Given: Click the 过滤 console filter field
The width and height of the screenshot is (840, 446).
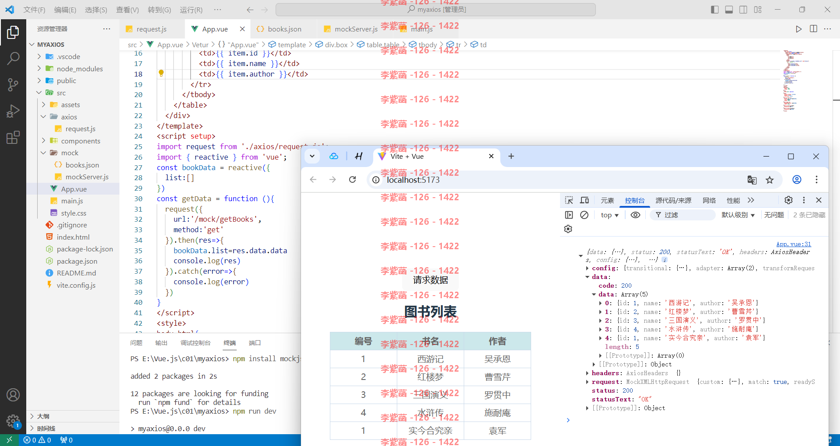Looking at the screenshot, I should point(682,215).
